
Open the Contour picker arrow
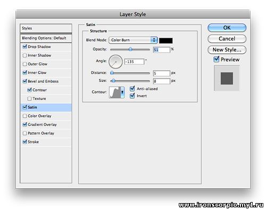122,92
